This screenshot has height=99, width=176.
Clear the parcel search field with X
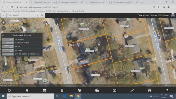(37, 15)
